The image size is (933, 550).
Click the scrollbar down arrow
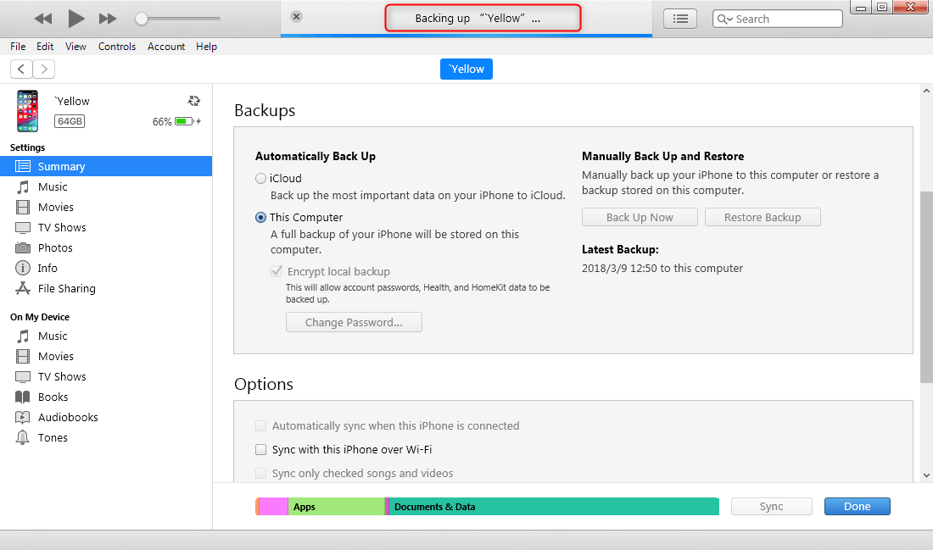(926, 475)
